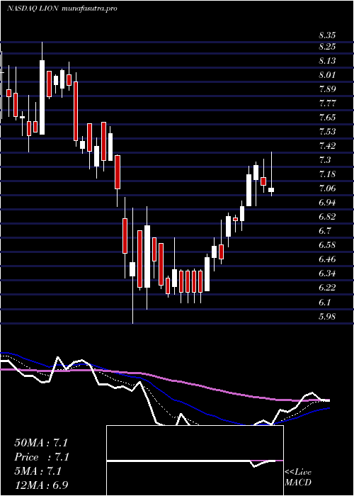Click the 6.94 price axis label
This screenshot has height=496, width=354.
[x=327, y=202]
